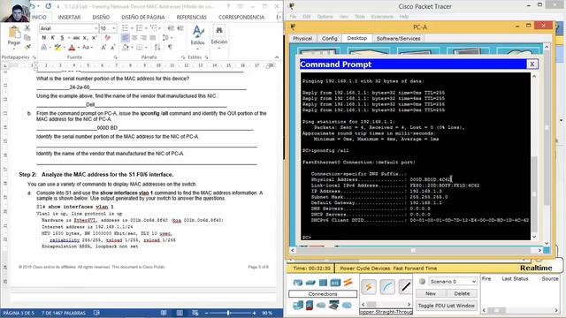Viewport: 566px width, 318px height.
Task: Open the INSERTAR ribbon tab
Action: click(x=69, y=17)
